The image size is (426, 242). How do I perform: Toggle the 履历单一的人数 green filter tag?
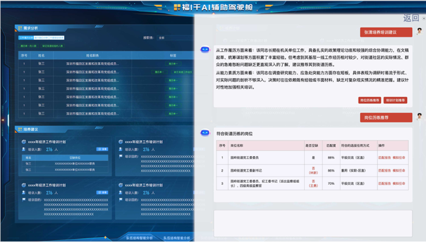[29, 46]
